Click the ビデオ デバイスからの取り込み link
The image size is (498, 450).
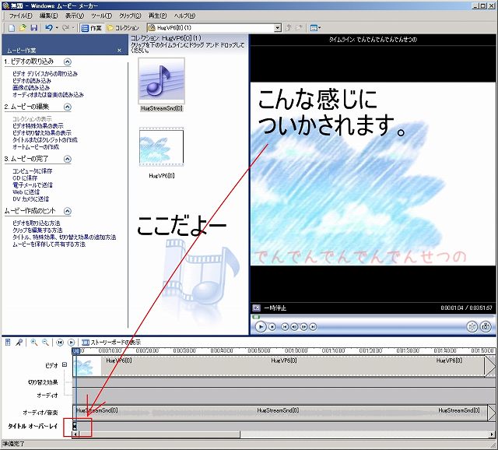45,74
